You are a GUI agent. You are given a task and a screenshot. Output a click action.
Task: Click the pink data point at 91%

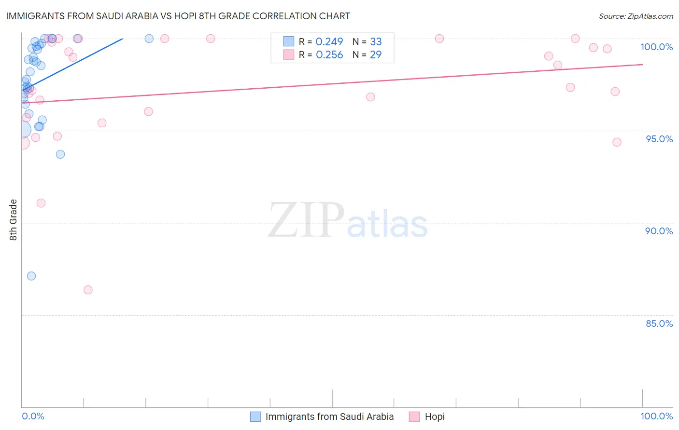(41, 203)
